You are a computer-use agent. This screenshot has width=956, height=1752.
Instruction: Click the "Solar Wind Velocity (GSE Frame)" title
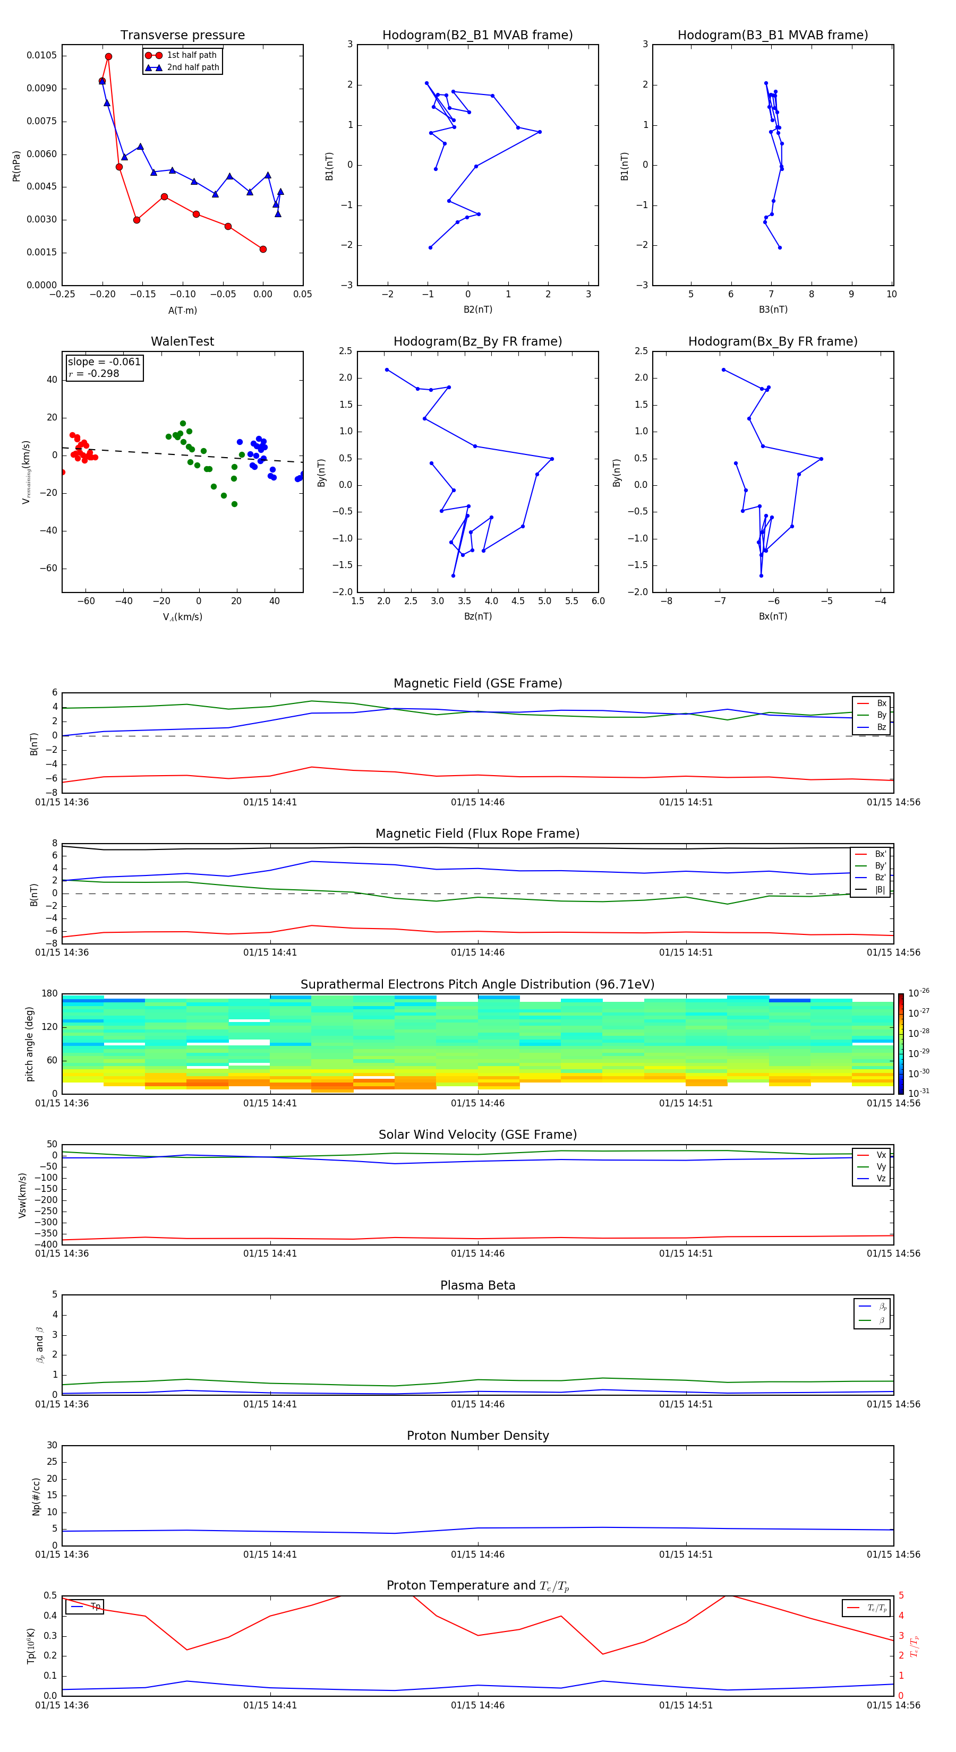point(477,1135)
